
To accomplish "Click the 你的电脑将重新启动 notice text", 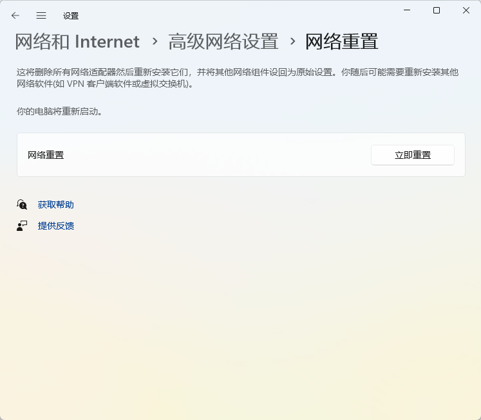I will click(60, 111).
